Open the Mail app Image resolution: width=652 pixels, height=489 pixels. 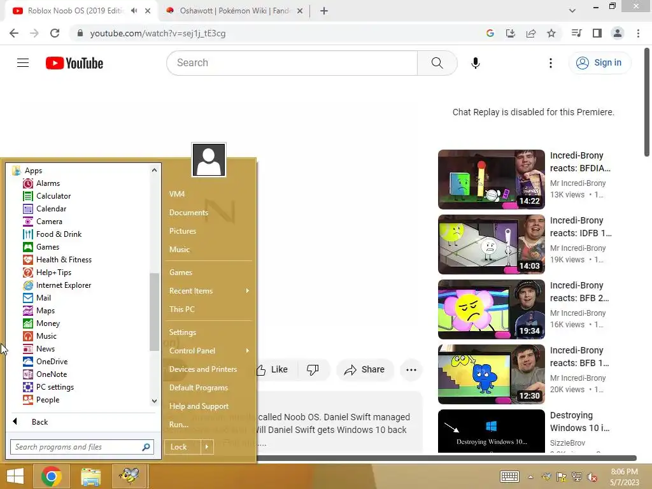point(37,298)
